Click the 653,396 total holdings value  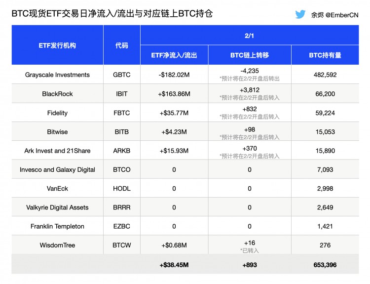click(x=325, y=265)
